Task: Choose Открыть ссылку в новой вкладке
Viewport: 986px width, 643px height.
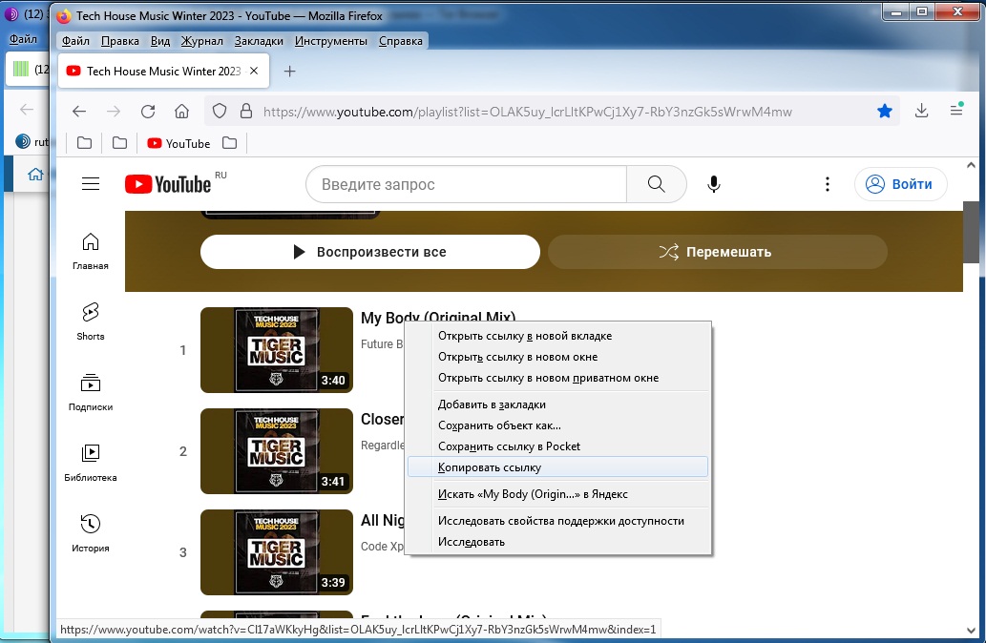Action: click(x=525, y=336)
